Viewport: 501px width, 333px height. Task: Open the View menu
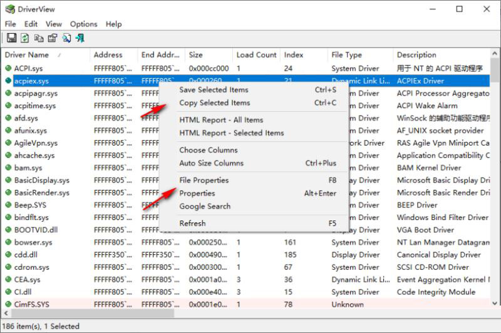pyautogui.click(x=54, y=24)
